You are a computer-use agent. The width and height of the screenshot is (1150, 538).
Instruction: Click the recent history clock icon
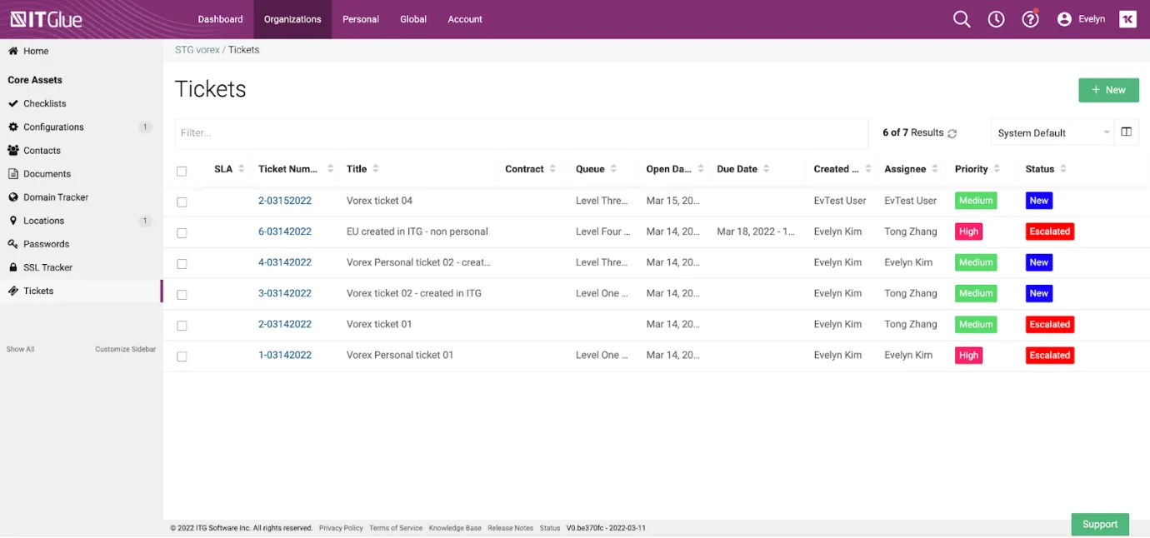pos(996,19)
